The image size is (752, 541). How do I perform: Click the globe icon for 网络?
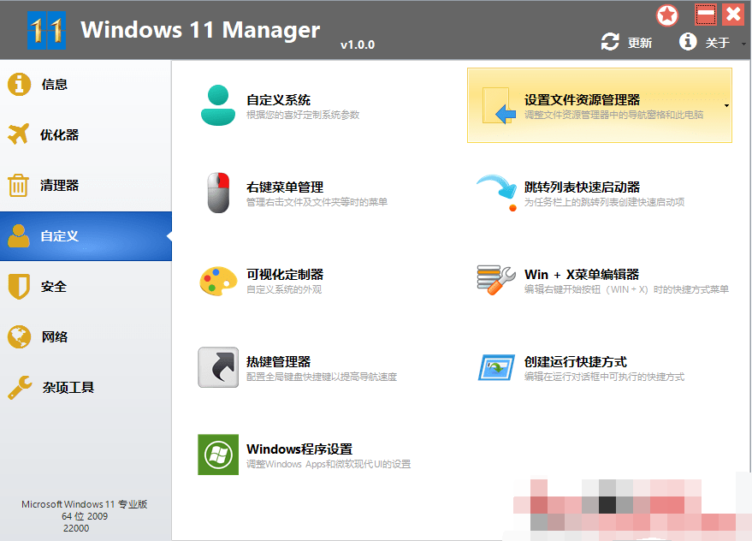pyautogui.click(x=19, y=337)
